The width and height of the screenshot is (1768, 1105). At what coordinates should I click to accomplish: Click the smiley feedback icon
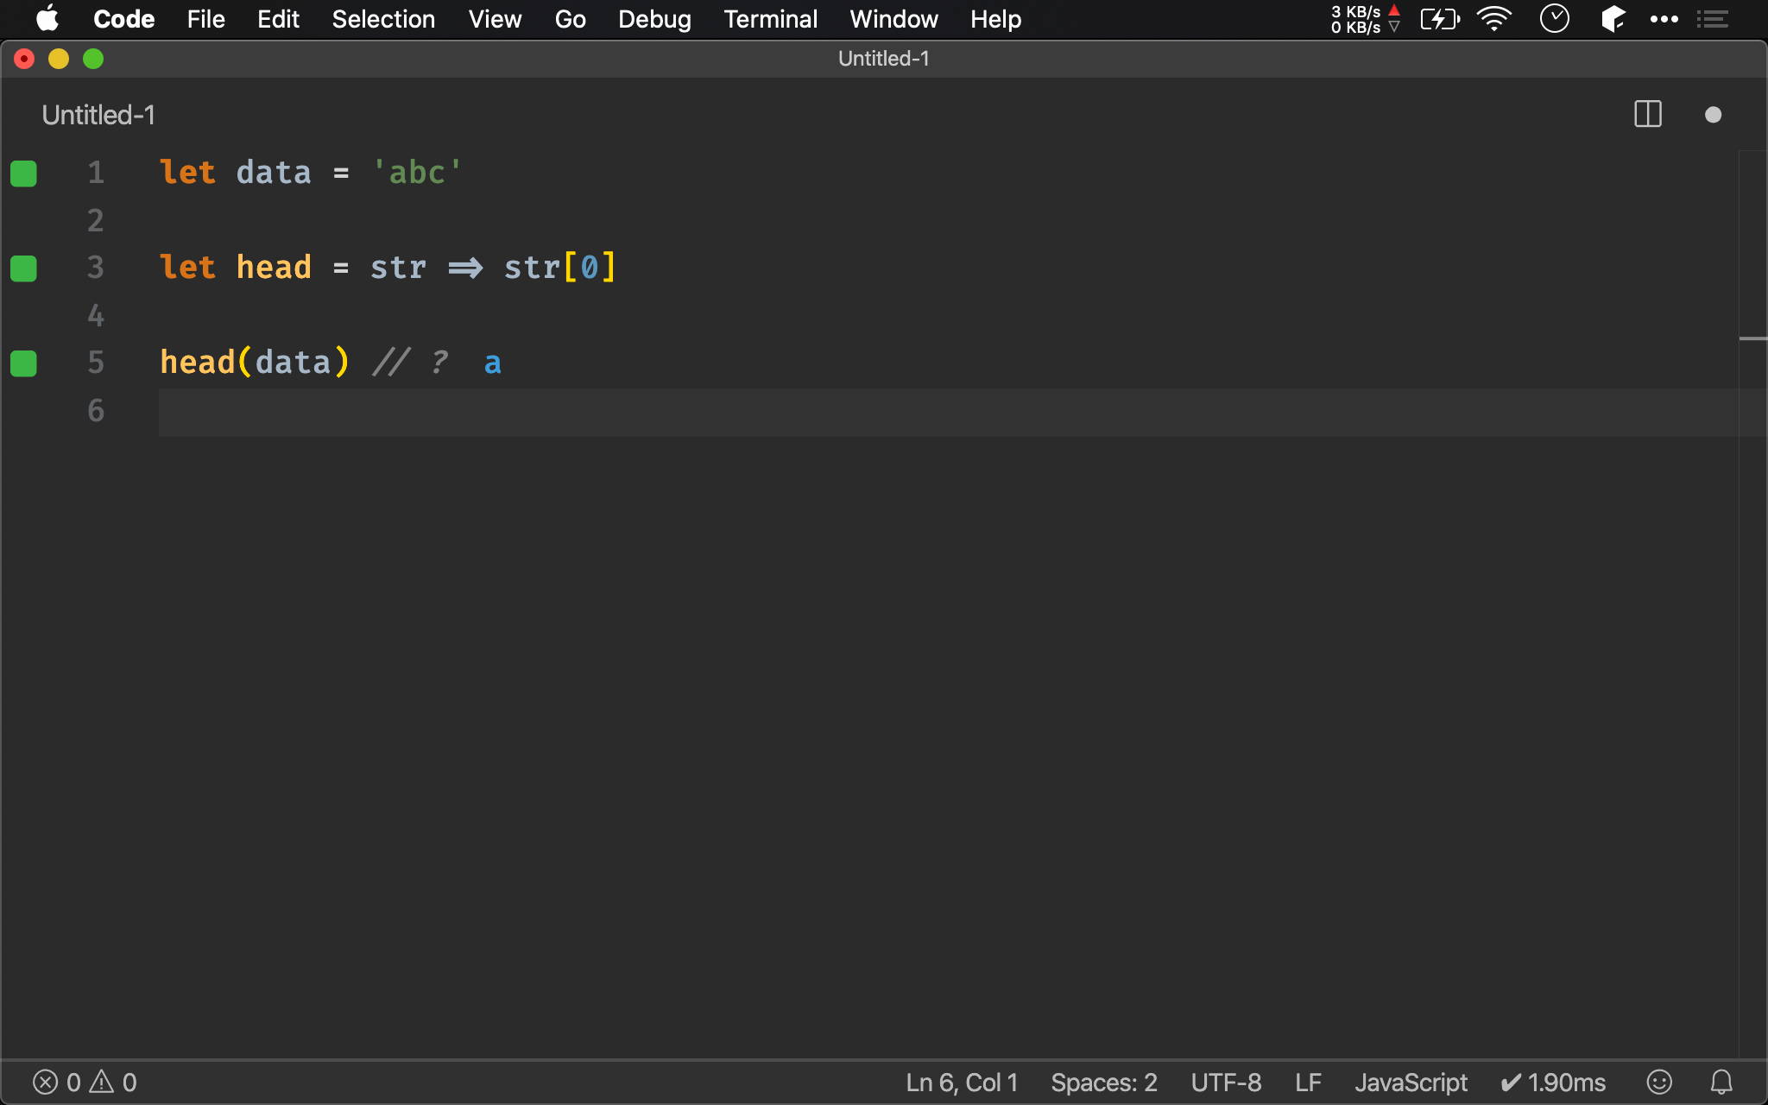coord(1659,1083)
